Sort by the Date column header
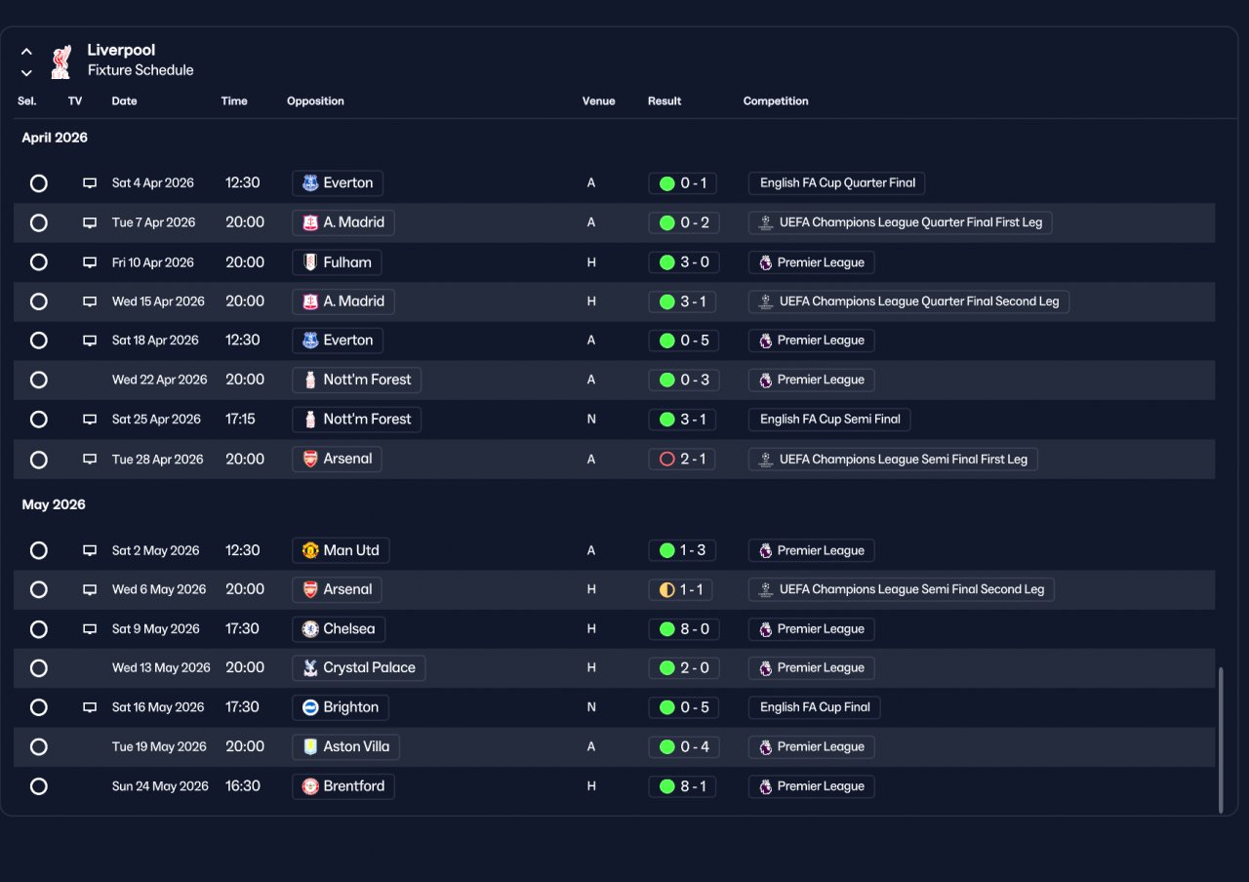 coord(125,101)
